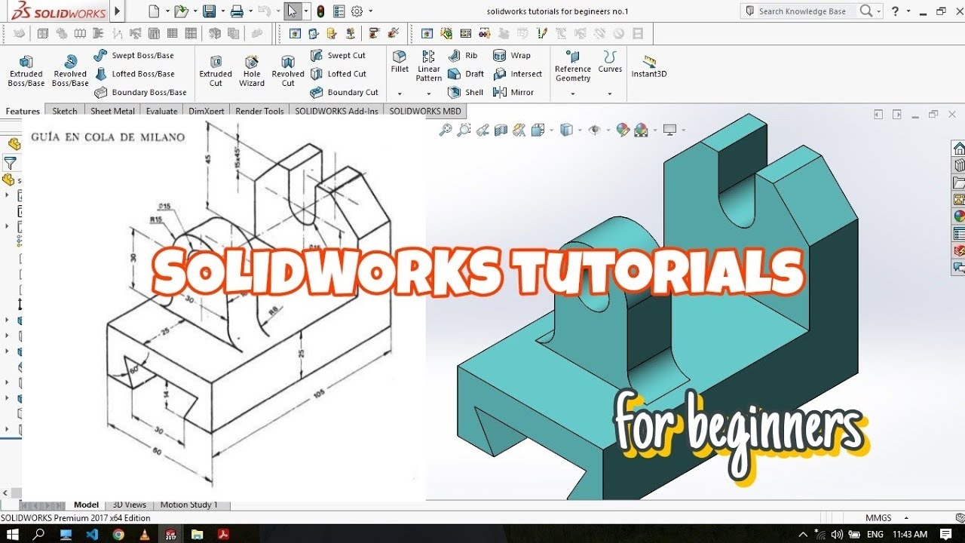Select the Shell feature
Image resolution: width=965 pixels, height=543 pixels.
pos(466,92)
